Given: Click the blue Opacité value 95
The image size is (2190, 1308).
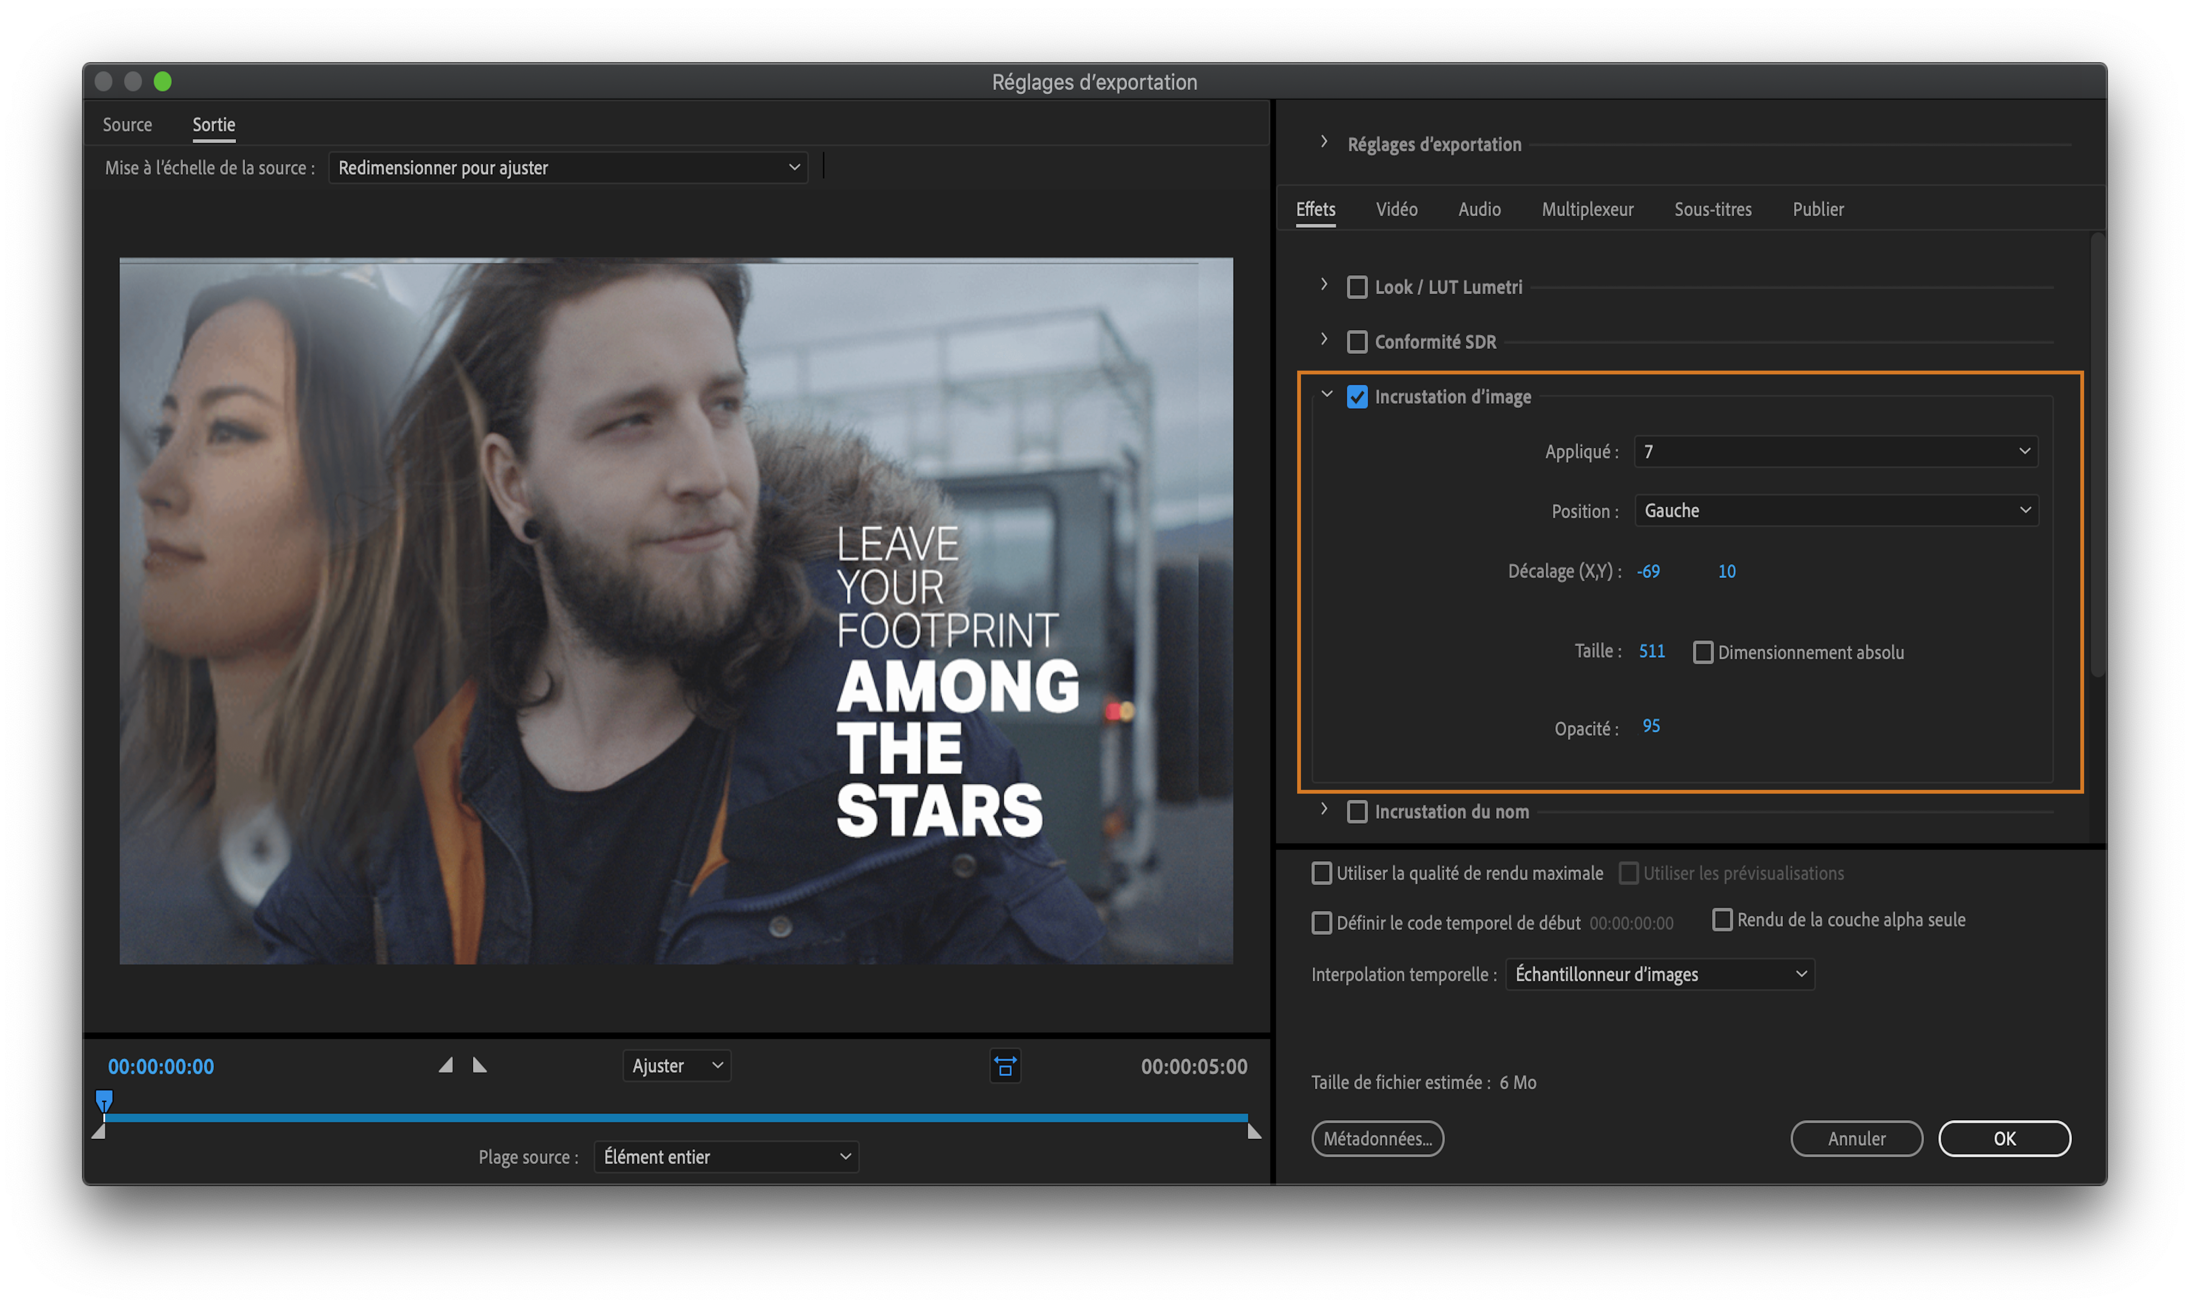Looking at the screenshot, I should (1650, 726).
